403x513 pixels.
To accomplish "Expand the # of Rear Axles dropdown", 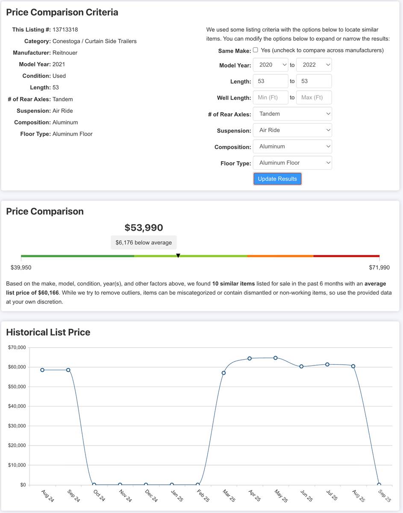I will click(x=293, y=114).
